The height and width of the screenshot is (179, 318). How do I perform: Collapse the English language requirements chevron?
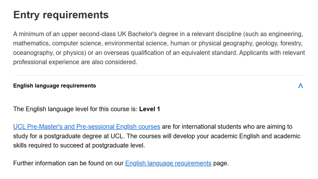tap(300, 86)
